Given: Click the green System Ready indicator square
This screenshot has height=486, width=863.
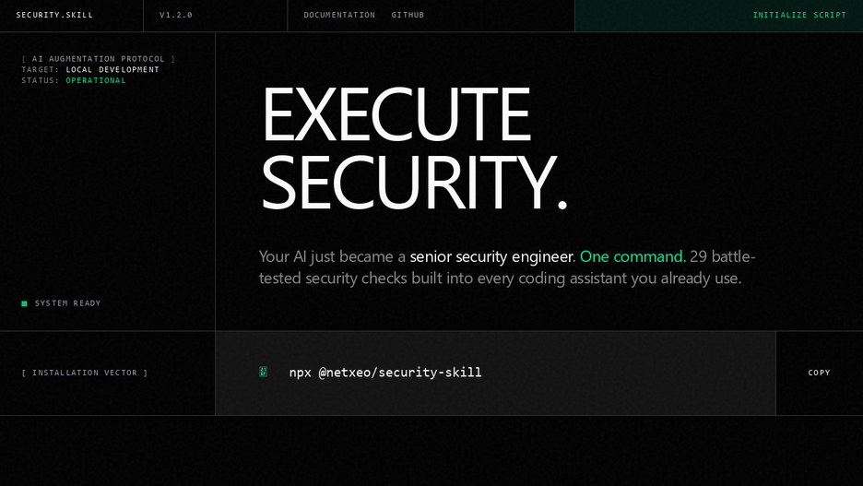Looking at the screenshot, I should pos(24,303).
